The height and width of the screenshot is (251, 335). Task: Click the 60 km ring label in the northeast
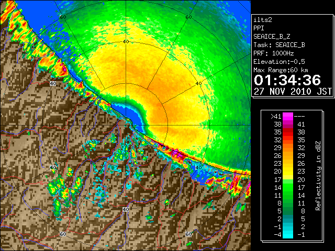[188, 17]
